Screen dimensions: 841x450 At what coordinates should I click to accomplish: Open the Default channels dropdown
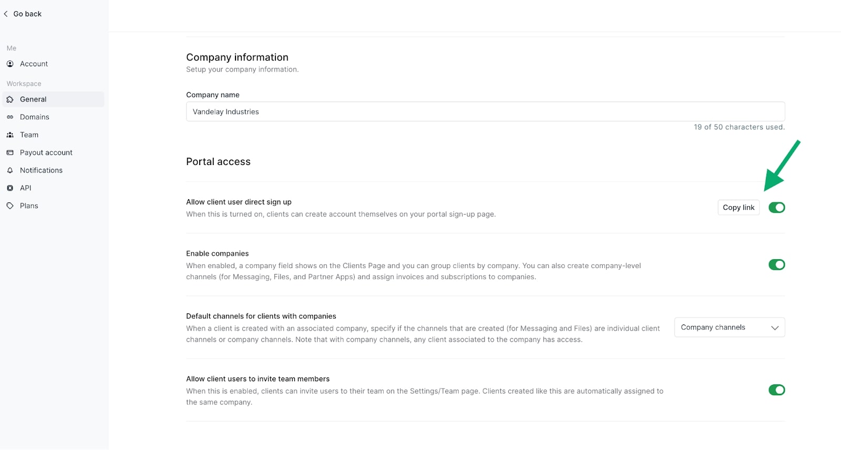[730, 327]
